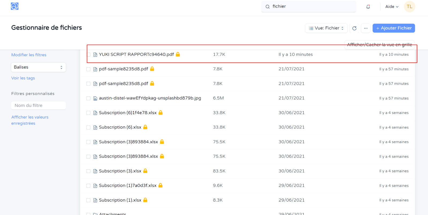
Task: Focus the search bar containing fichier
Action: (310, 6)
